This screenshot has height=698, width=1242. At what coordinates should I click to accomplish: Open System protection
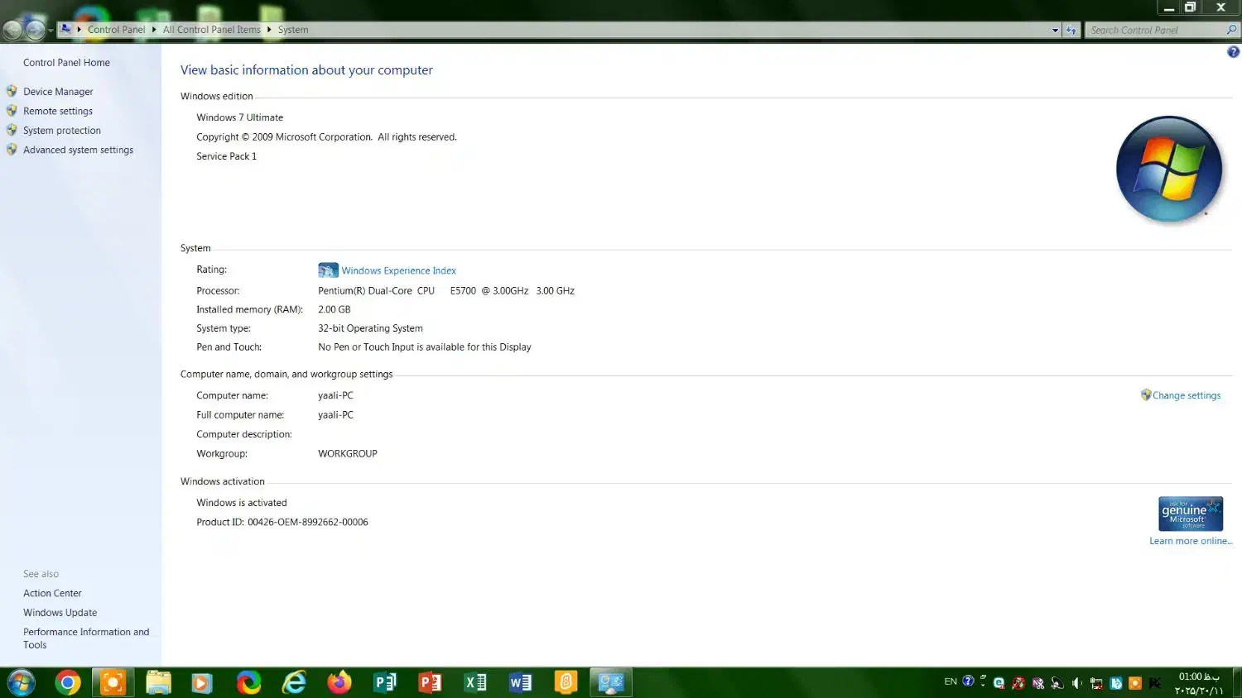click(x=62, y=131)
